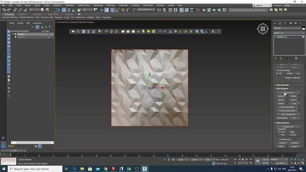The height and width of the screenshot is (172, 306).
Task: Open the project path dropdown
Action: 248,10
